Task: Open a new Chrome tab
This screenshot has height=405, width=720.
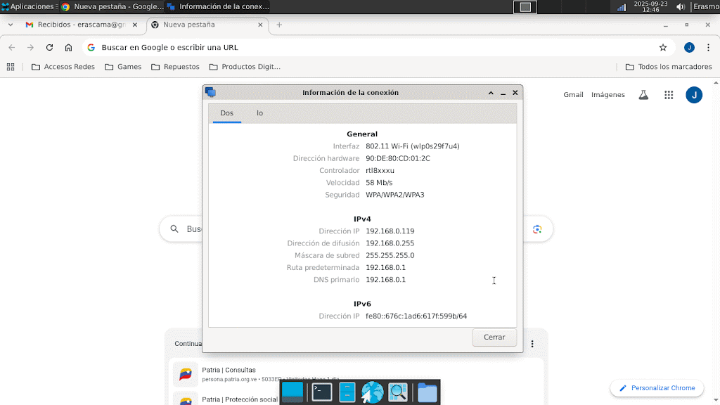Action: click(x=279, y=25)
